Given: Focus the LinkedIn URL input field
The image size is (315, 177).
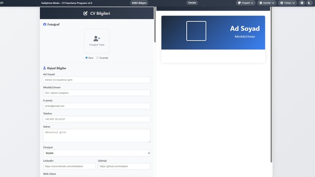Looking at the screenshot, I should pyautogui.click(x=69, y=166).
